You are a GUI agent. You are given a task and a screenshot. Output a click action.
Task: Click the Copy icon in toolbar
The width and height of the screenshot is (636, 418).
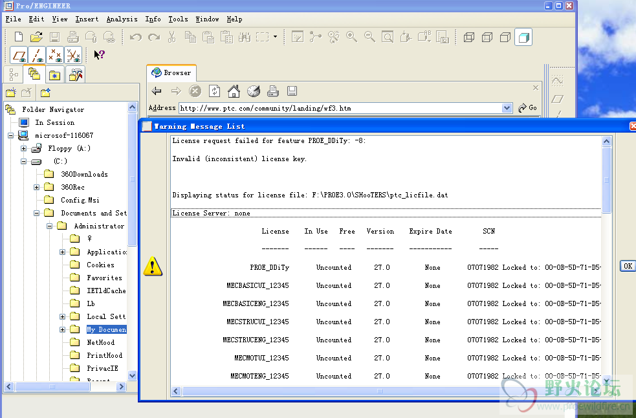190,37
